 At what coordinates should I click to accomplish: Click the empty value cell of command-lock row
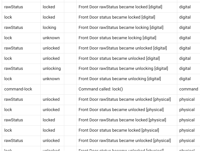pyautogui.click(x=52, y=89)
